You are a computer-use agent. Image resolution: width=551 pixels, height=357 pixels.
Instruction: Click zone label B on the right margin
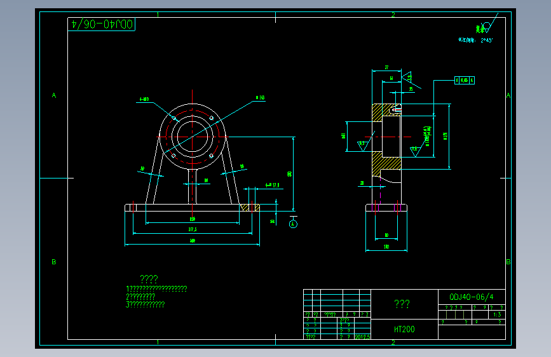[508, 262]
